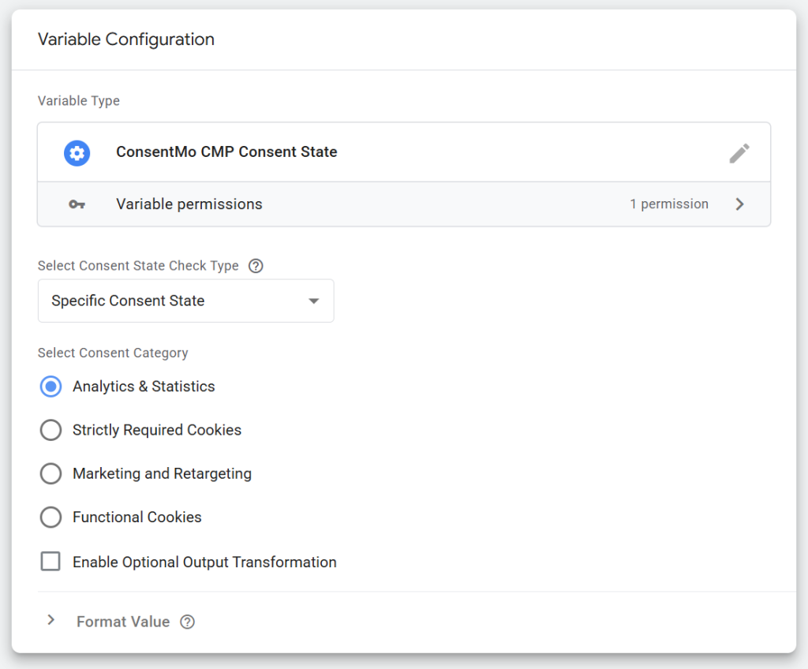Click the Variable Configuration heading
Viewport: 808px width, 669px height.
click(126, 39)
